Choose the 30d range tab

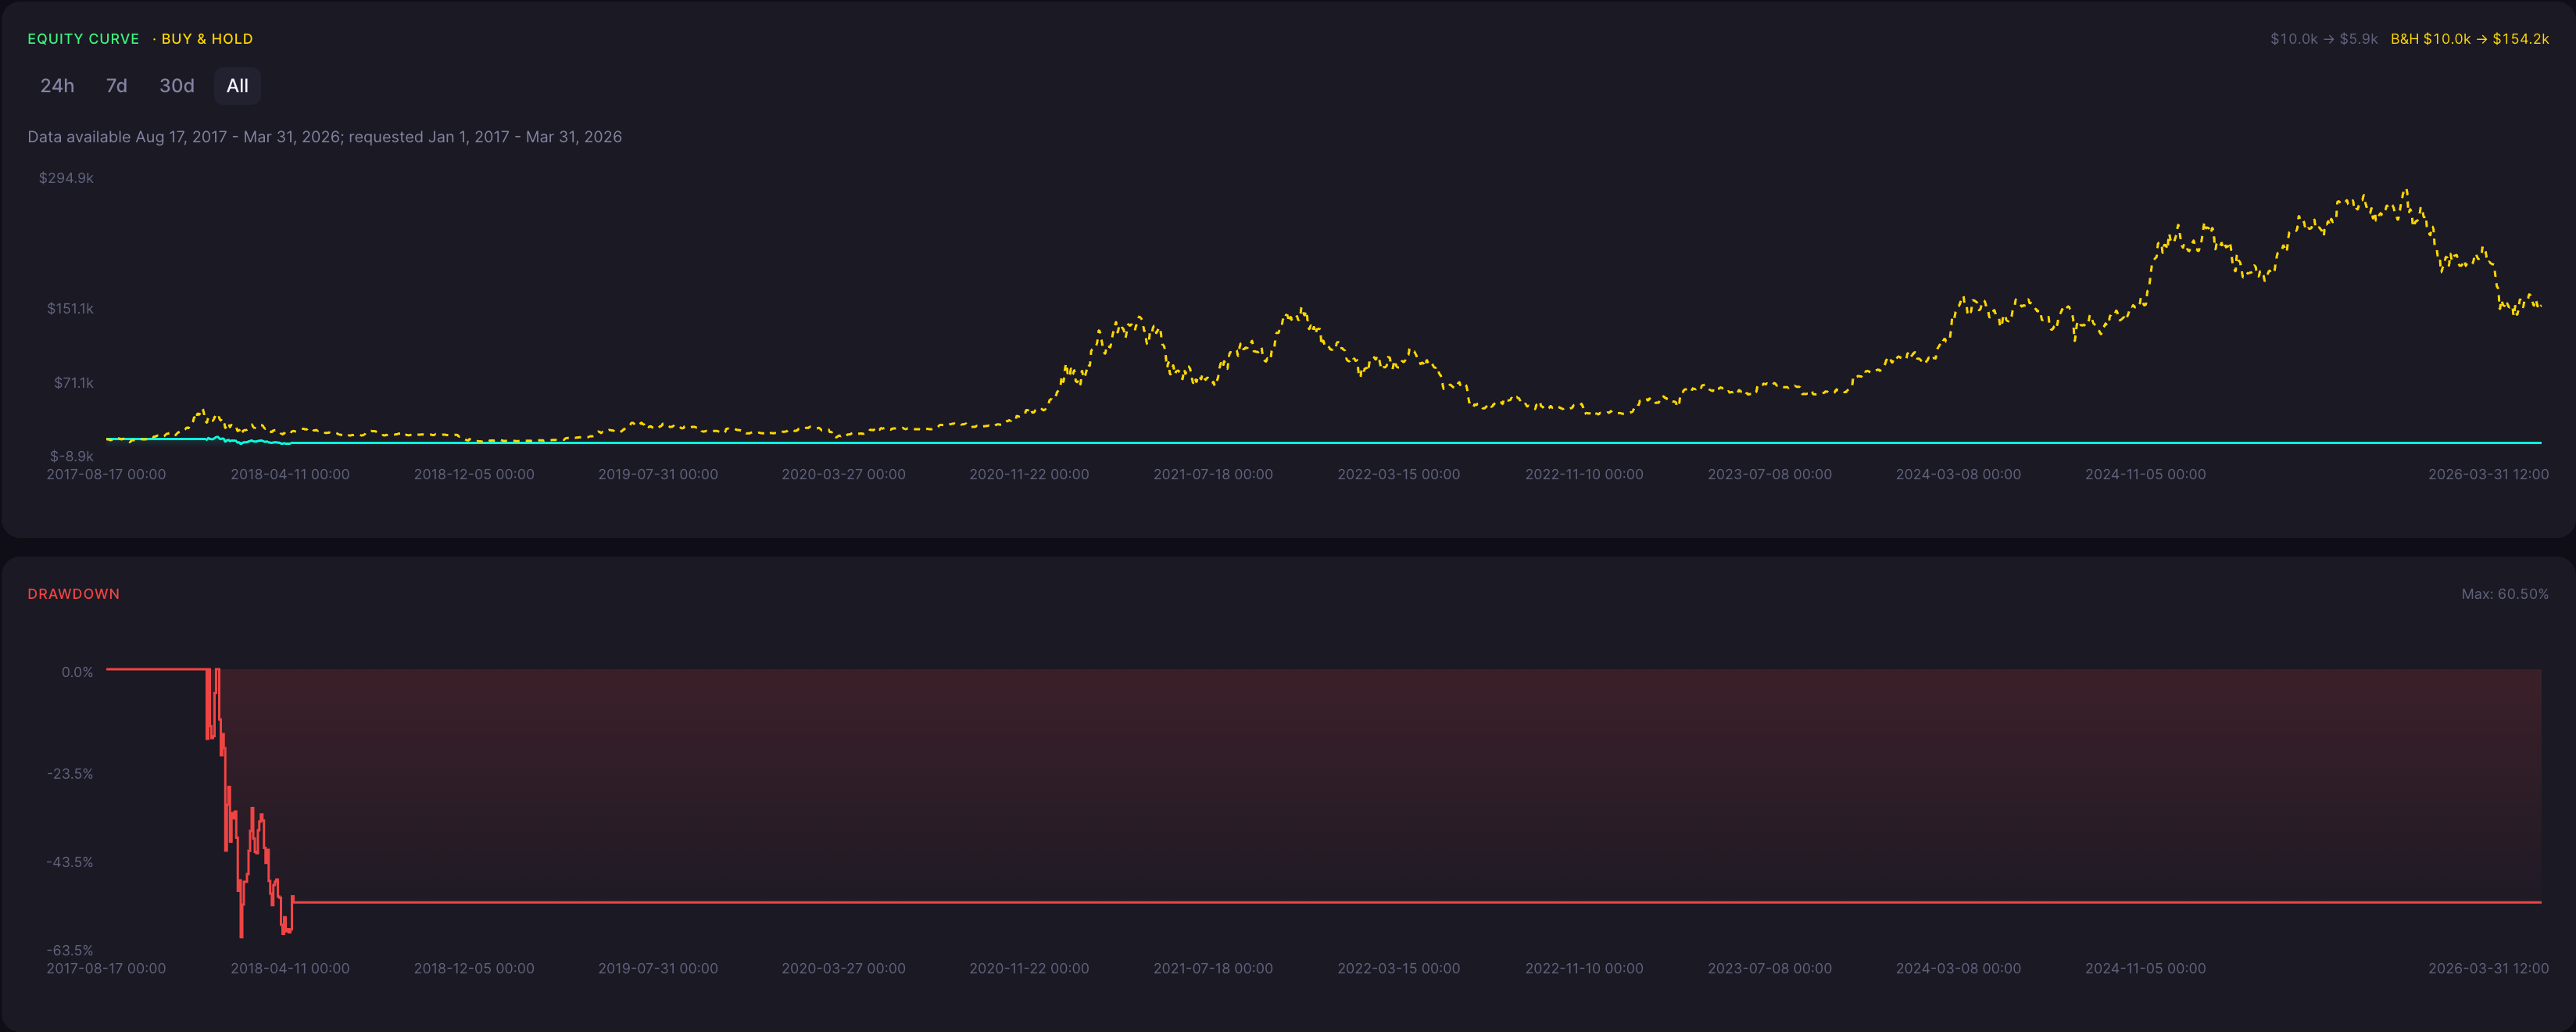[x=177, y=86]
